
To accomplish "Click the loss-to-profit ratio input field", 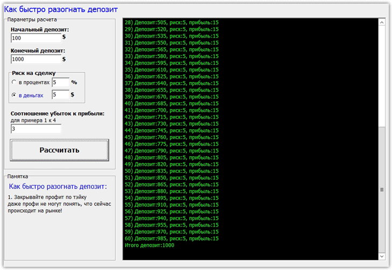I will [x=35, y=129].
